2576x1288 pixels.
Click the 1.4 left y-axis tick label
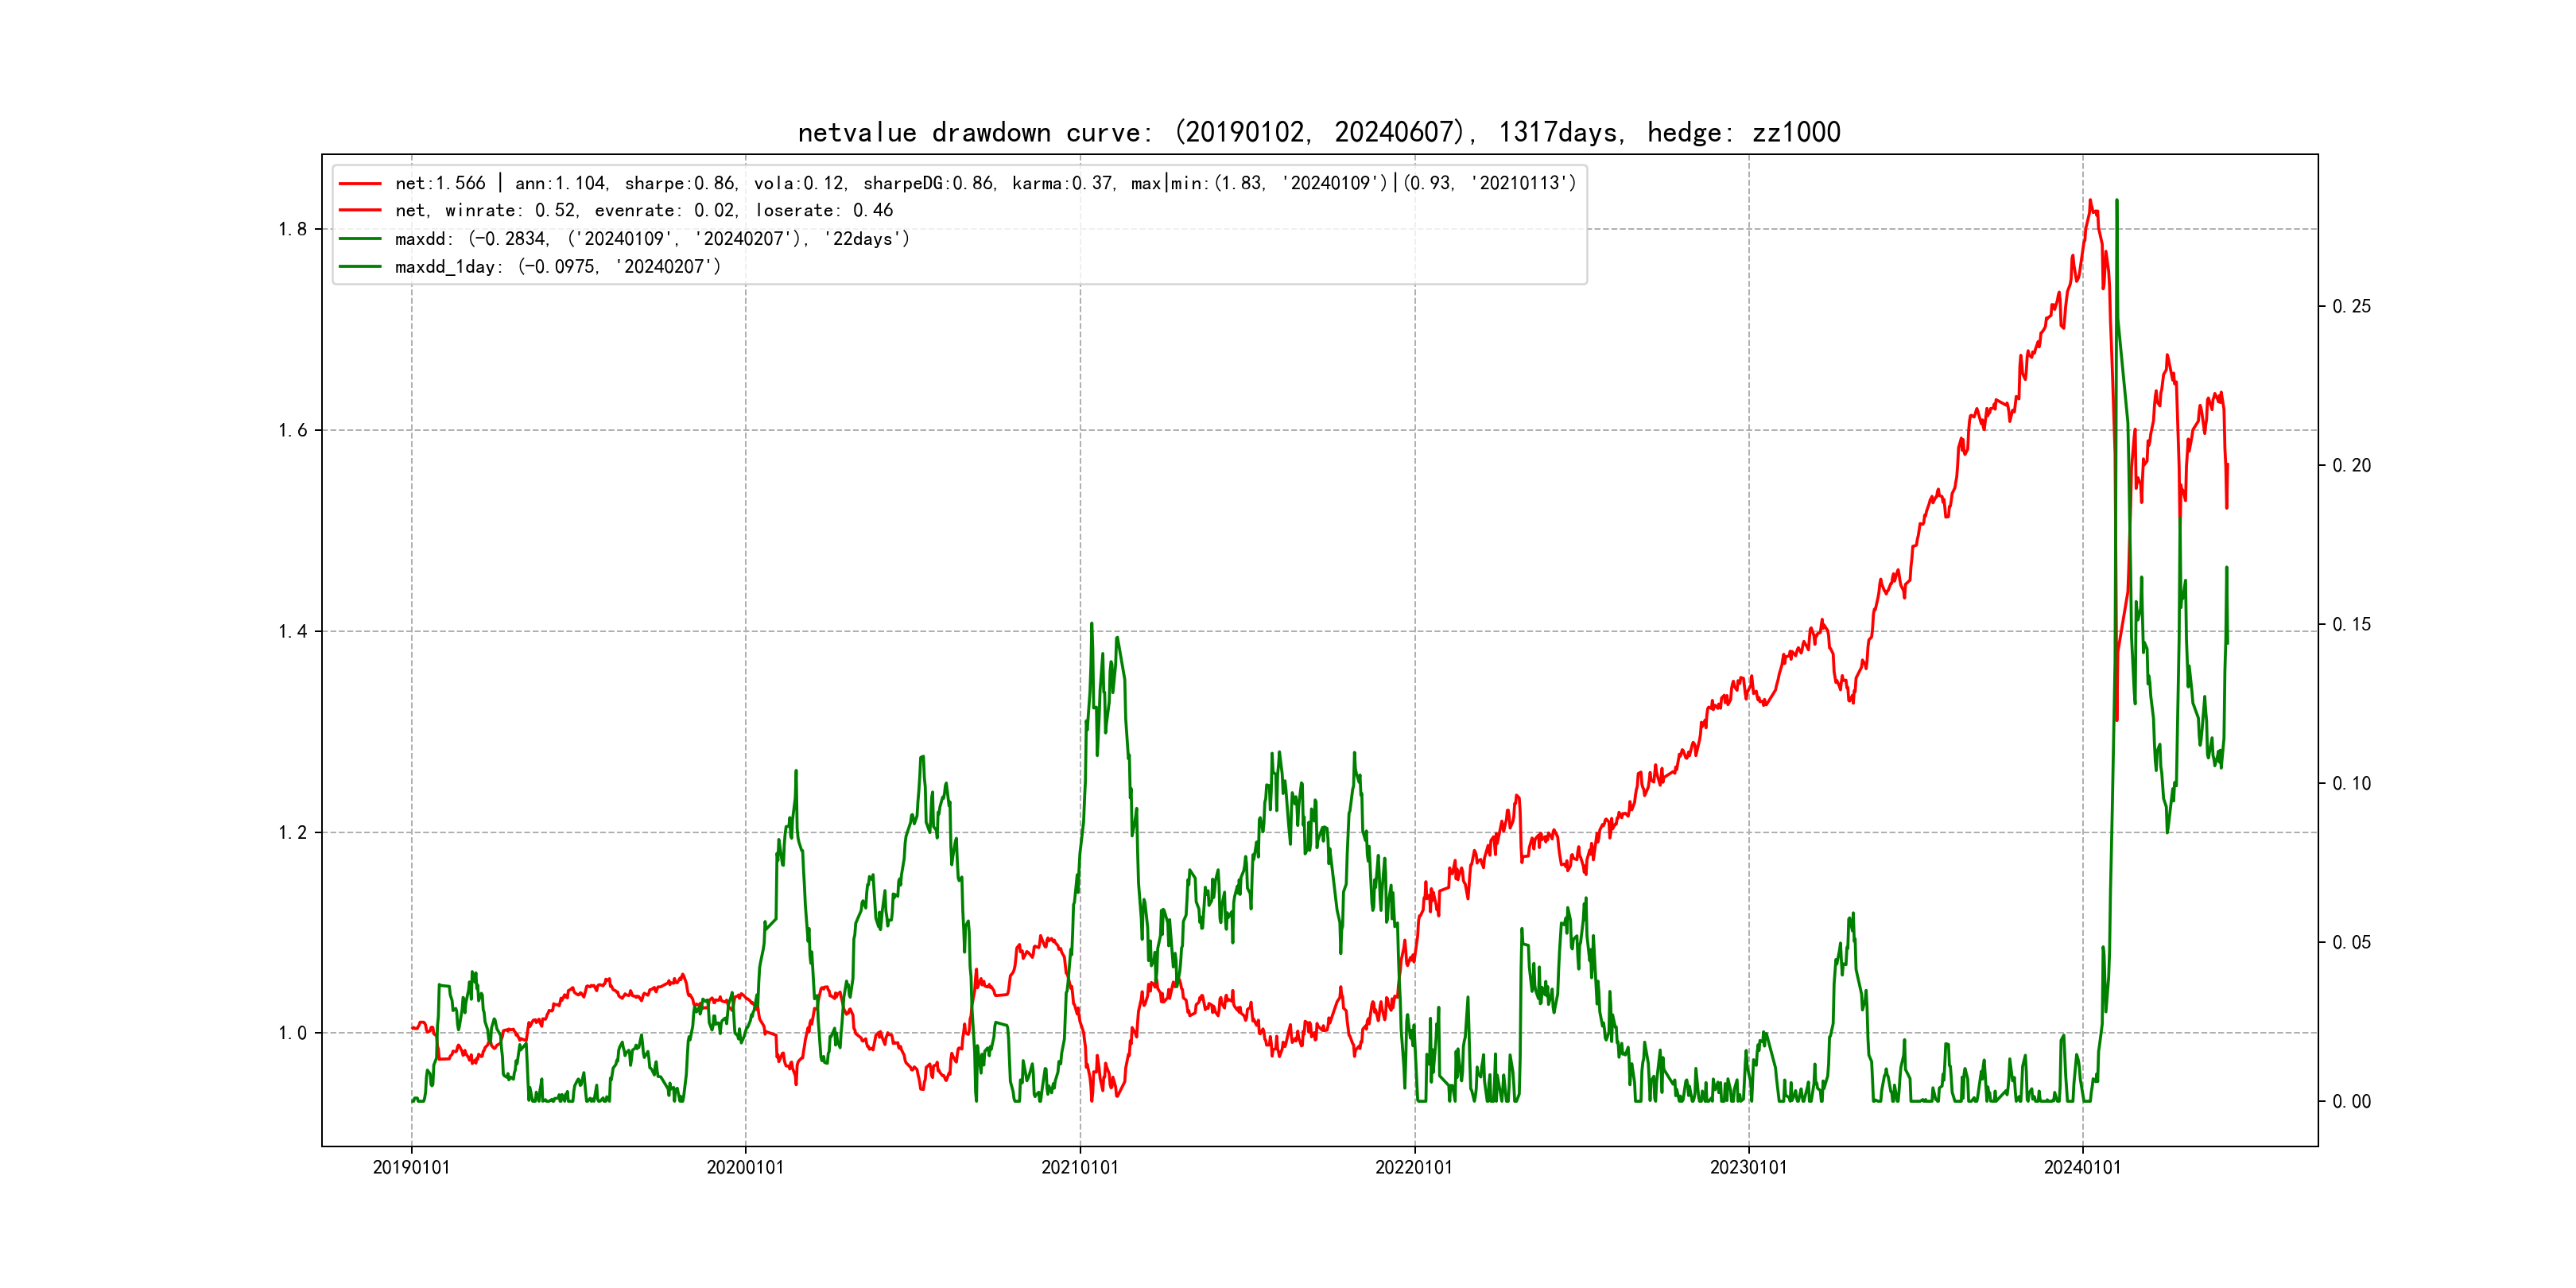pyautogui.click(x=292, y=631)
